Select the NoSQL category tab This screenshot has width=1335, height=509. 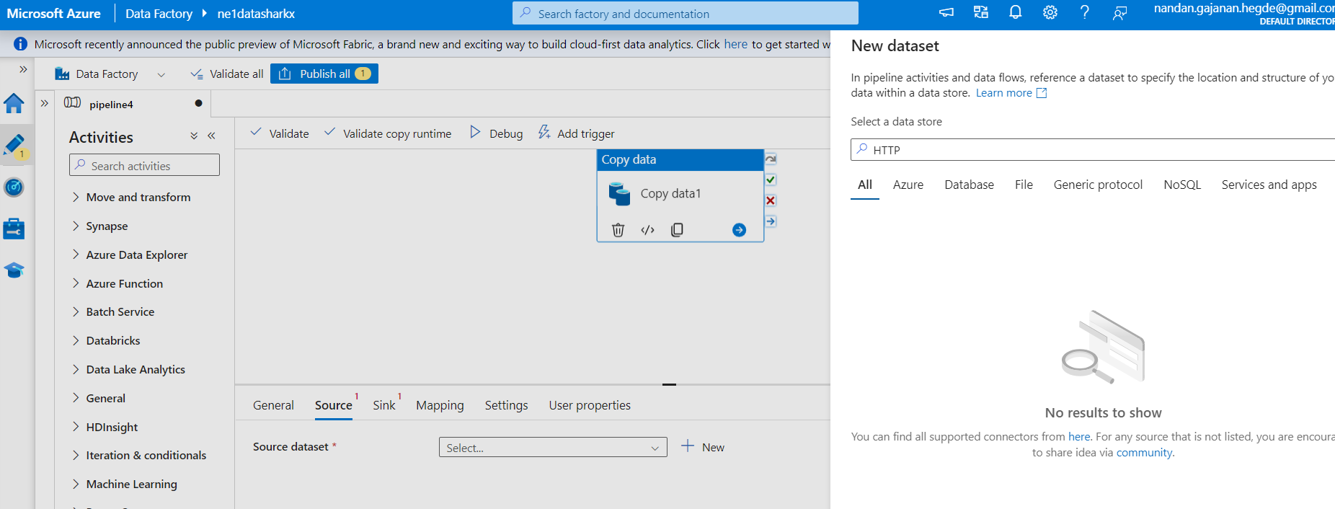[1182, 185]
